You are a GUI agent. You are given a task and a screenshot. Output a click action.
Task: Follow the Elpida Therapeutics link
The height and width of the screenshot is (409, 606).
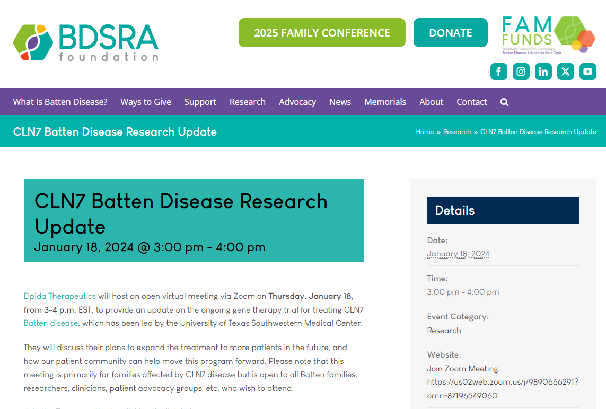pyautogui.click(x=60, y=296)
